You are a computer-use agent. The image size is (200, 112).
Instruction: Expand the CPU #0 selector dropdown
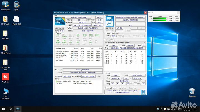tap(59, 28)
